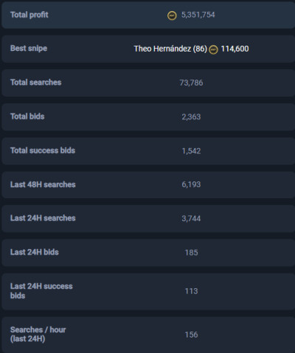Click the coin icon beside Total profit

(x=172, y=15)
